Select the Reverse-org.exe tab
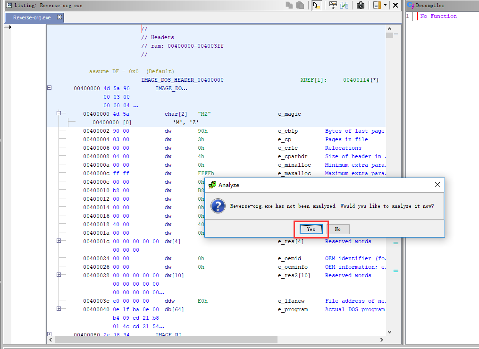This screenshot has width=479, height=349. tap(32, 17)
